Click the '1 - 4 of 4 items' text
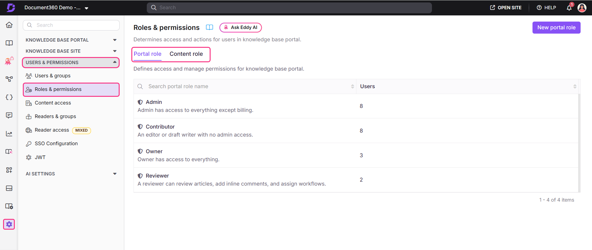592x250 pixels. (557, 200)
